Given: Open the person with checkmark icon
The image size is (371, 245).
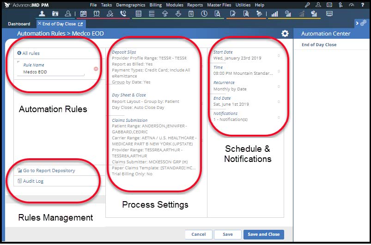Looking at the screenshot, I should tap(110, 14).
